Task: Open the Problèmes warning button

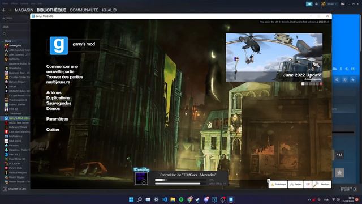Action: (278, 184)
